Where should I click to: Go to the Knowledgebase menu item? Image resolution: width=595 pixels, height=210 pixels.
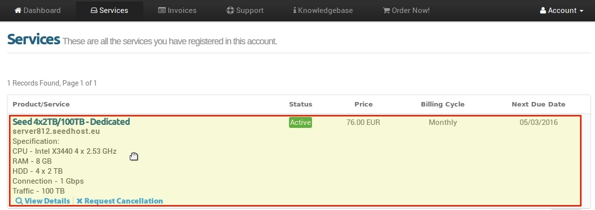[x=323, y=10]
